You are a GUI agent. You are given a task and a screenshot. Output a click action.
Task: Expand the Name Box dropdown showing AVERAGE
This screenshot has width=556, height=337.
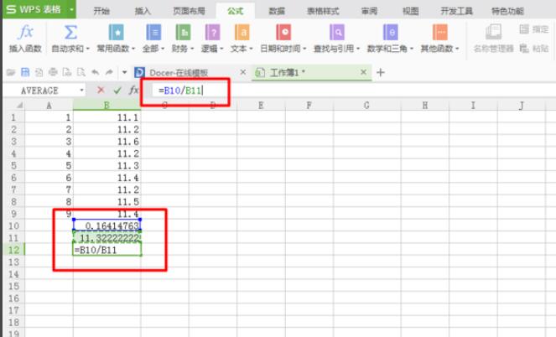pos(81,90)
